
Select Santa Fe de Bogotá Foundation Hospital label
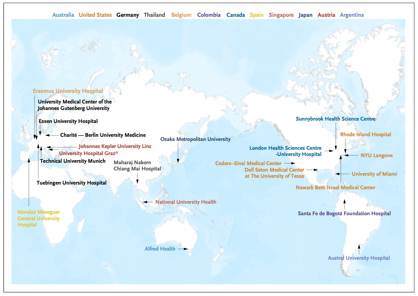coord(344,213)
